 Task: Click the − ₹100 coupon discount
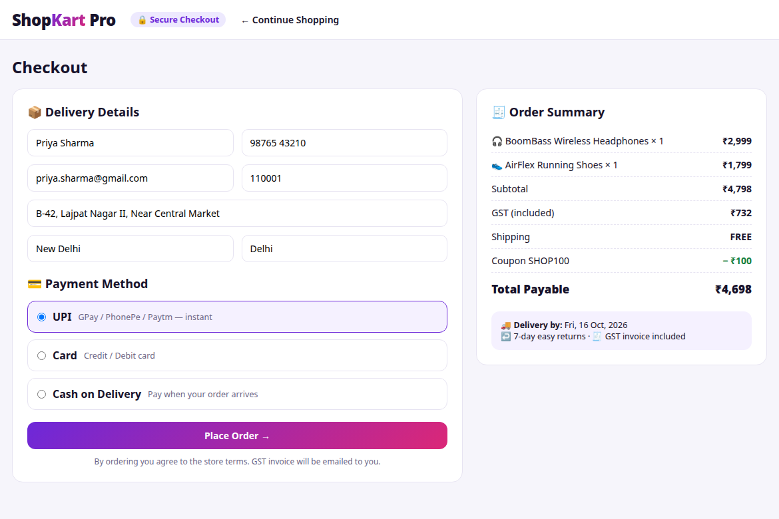coord(737,261)
